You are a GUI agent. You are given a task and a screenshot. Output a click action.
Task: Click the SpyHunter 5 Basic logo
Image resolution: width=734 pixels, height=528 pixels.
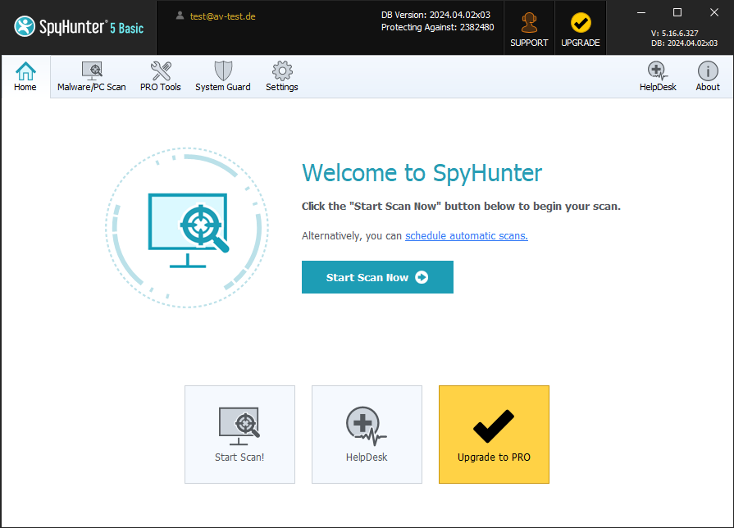[79, 27]
